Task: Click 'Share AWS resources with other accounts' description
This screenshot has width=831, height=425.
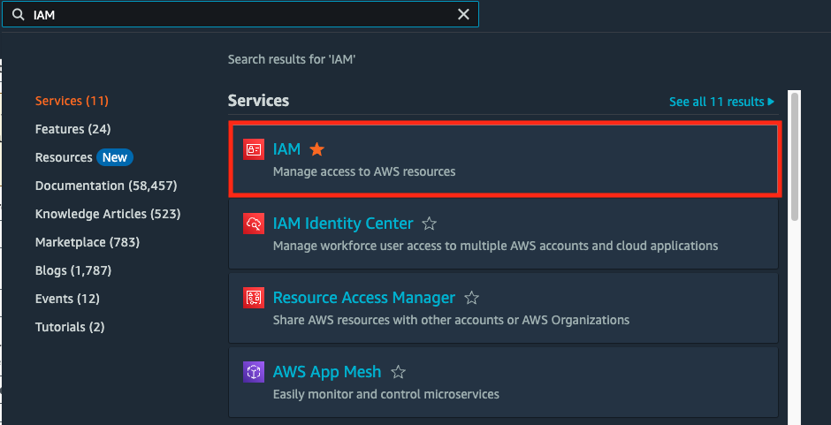Action: (451, 320)
